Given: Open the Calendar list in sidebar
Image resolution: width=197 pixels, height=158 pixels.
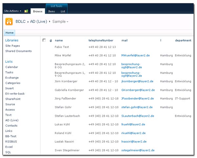Looking at the screenshot, I should [11, 67].
